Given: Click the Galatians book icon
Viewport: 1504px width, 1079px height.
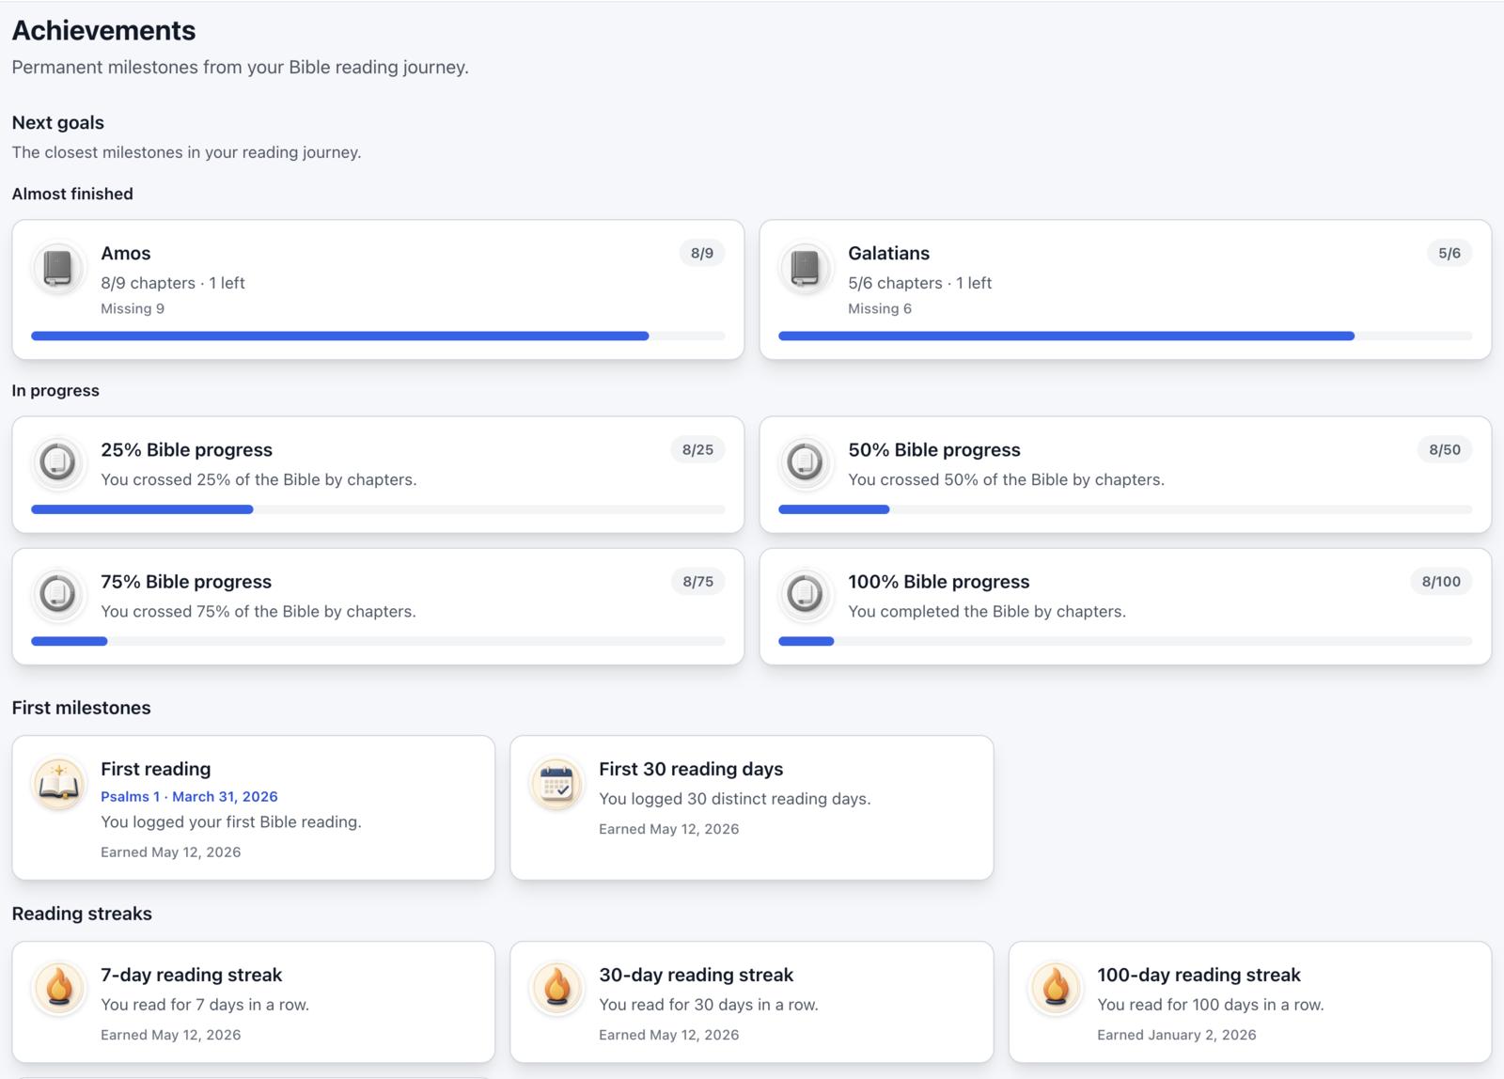Looking at the screenshot, I should [806, 268].
